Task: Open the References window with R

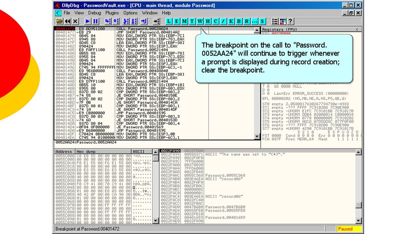Action: pyautogui.click(x=247, y=21)
